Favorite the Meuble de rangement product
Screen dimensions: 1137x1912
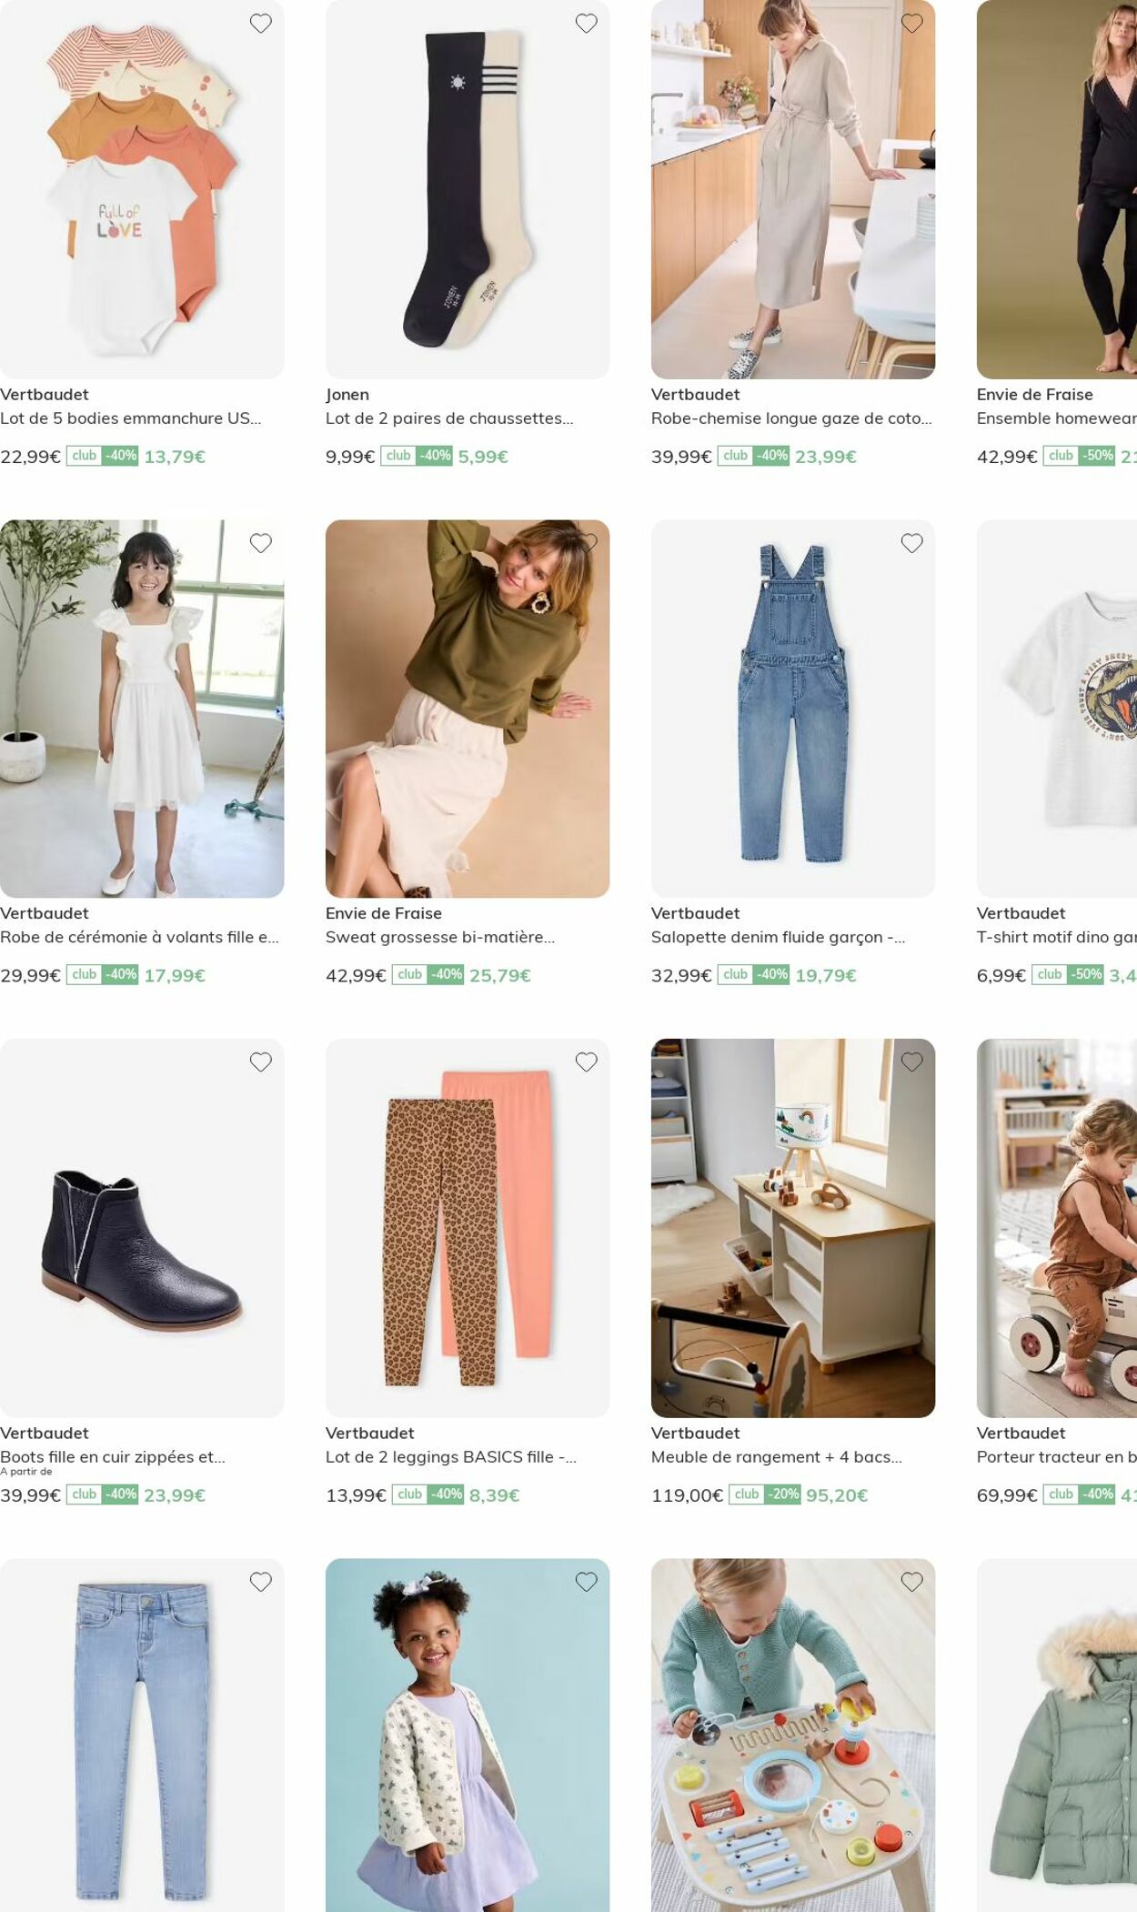click(x=912, y=1062)
